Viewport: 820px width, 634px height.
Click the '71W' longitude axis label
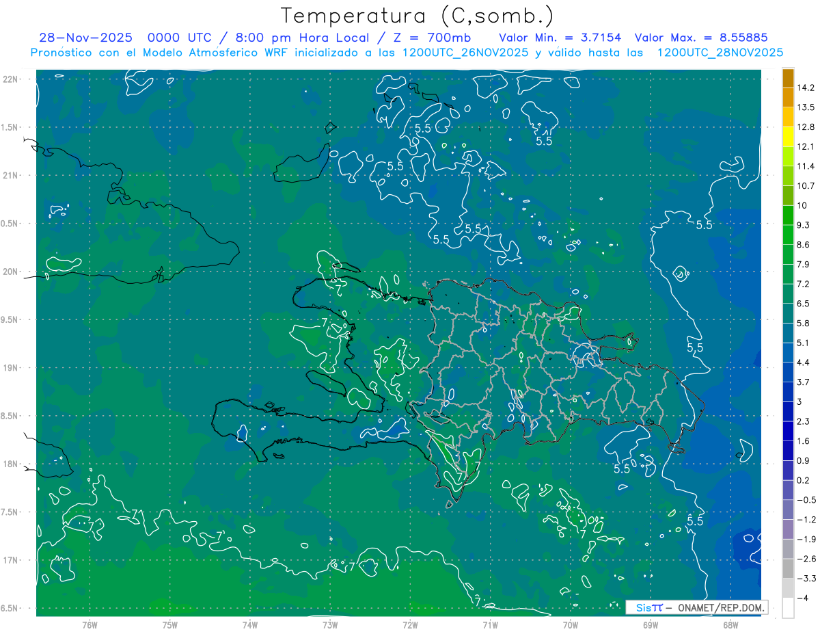click(x=490, y=625)
